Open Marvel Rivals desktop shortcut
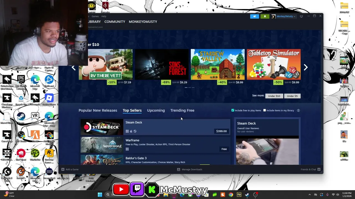The height and width of the screenshot is (199, 355). point(7,118)
